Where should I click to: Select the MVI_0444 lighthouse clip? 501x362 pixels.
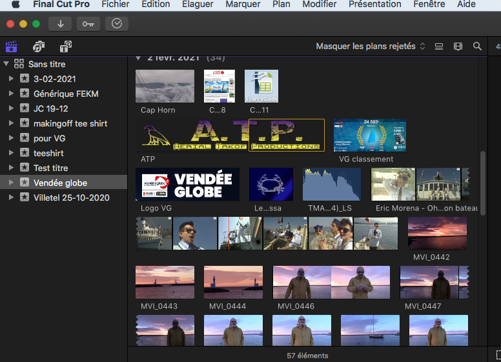[x=233, y=283]
